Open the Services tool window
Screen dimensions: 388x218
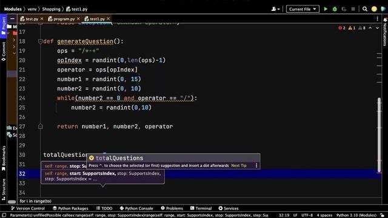pos(229,208)
